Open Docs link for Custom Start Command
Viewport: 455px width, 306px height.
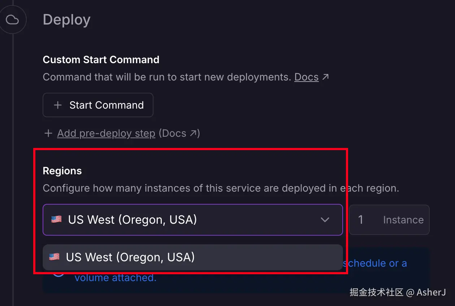306,77
